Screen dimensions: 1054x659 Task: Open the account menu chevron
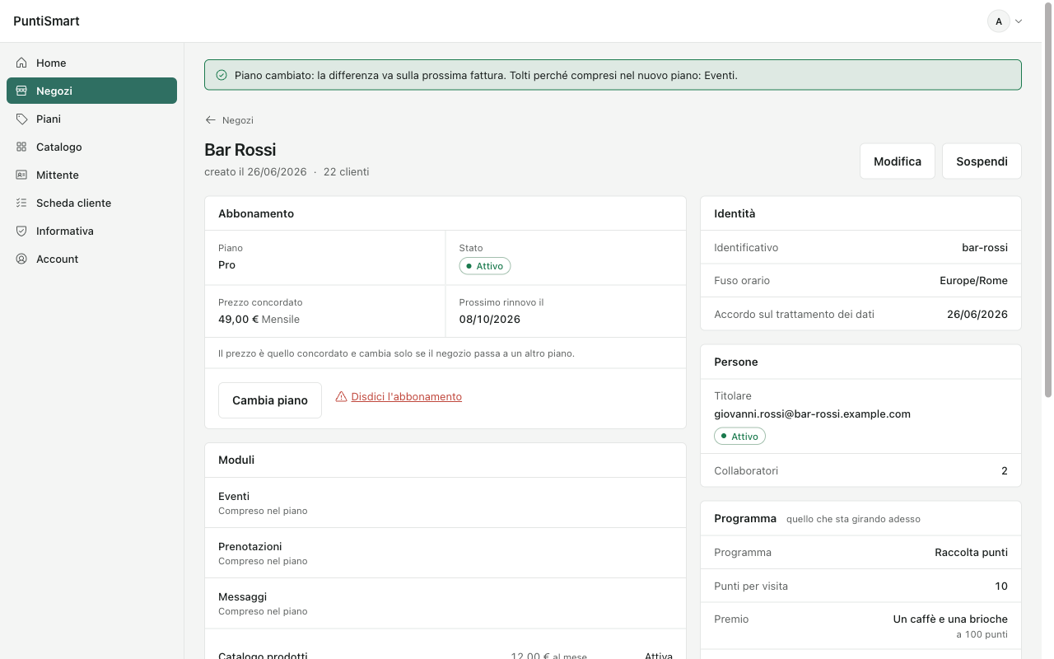(1019, 21)
